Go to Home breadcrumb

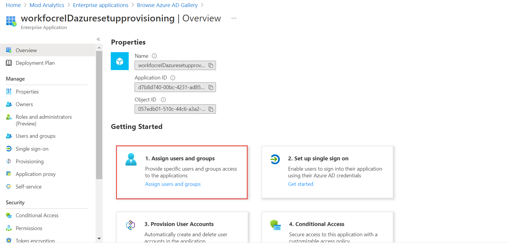[x=13, y=5]
